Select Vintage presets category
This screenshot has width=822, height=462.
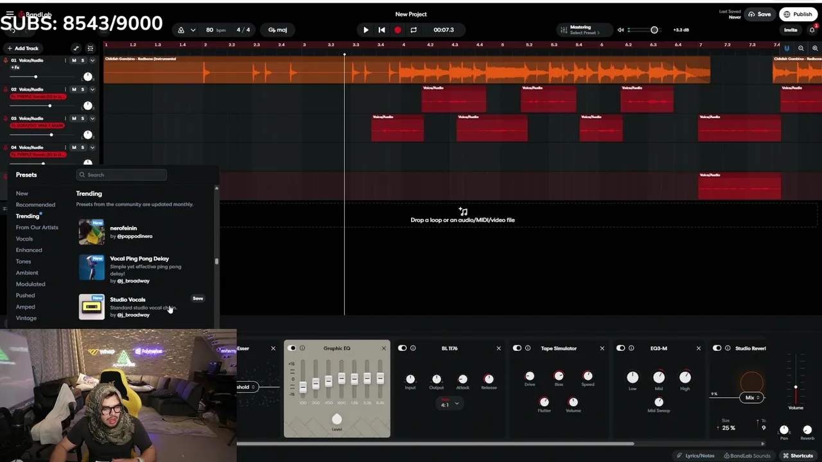pos(26,318)
